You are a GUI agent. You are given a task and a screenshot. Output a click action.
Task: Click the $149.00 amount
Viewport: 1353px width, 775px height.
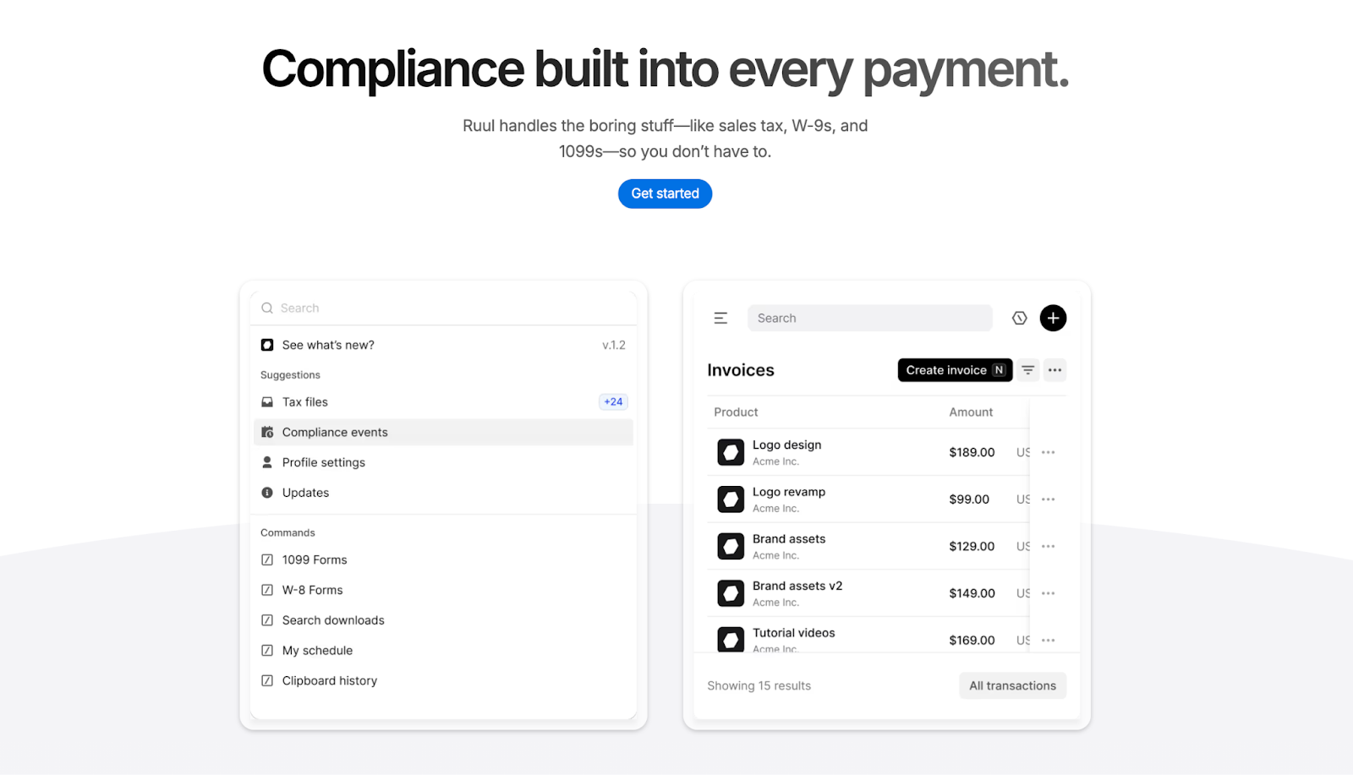pyautogui.click(x=972, y=593)
